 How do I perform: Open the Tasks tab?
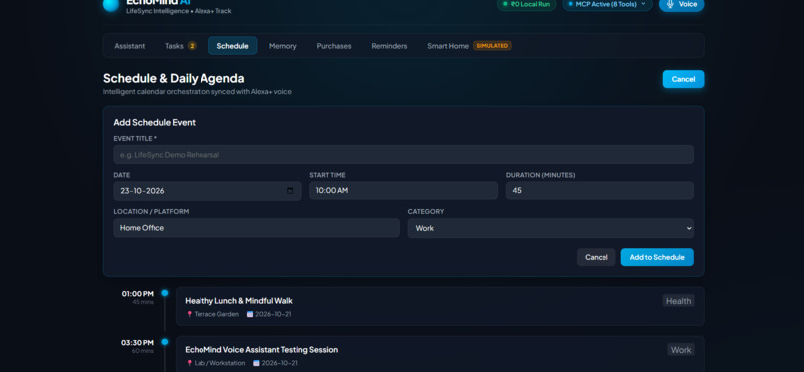click(x=180, y=46)
